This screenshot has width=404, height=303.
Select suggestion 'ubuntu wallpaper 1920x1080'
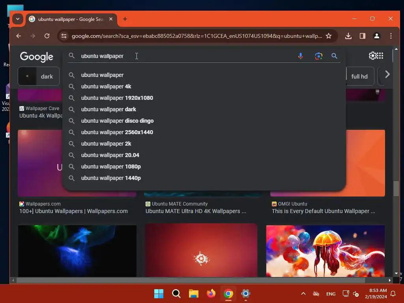point(204,98)
